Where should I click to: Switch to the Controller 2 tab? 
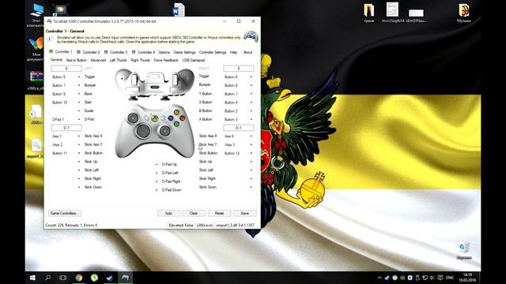[x=88, y=52]
